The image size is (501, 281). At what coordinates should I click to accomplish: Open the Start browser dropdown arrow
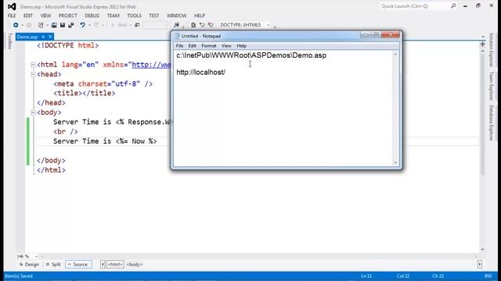tap(131, 25)
